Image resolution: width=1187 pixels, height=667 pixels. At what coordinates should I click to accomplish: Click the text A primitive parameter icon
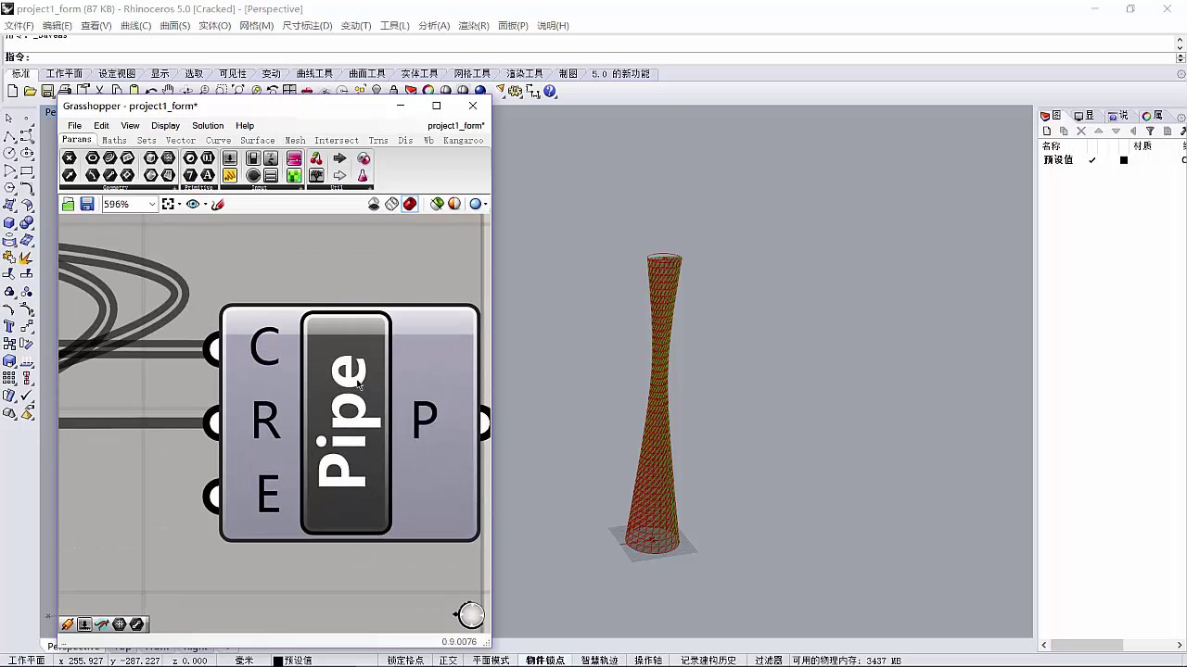pyautogui.click(x=208, y=175)
